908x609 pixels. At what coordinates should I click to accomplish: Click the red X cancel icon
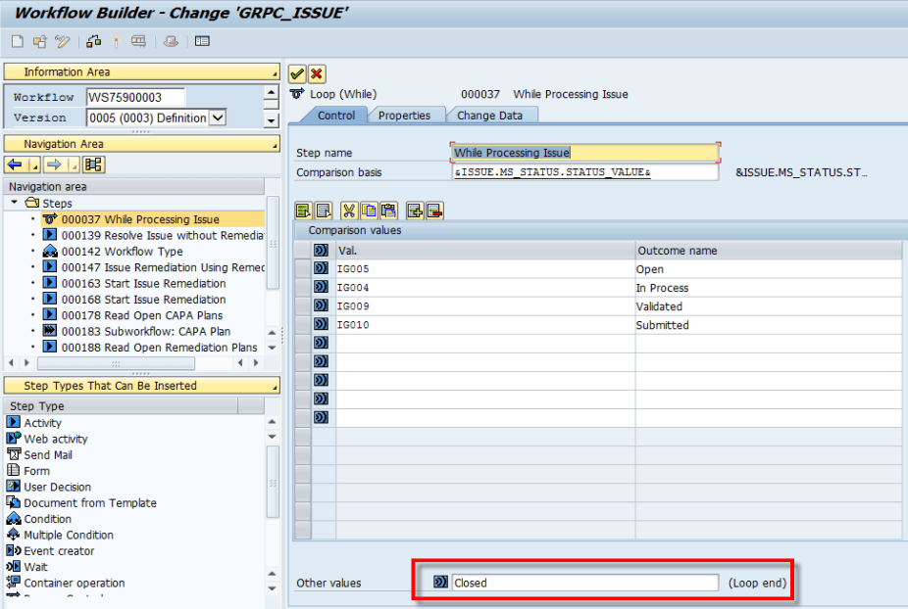[317, 74]
